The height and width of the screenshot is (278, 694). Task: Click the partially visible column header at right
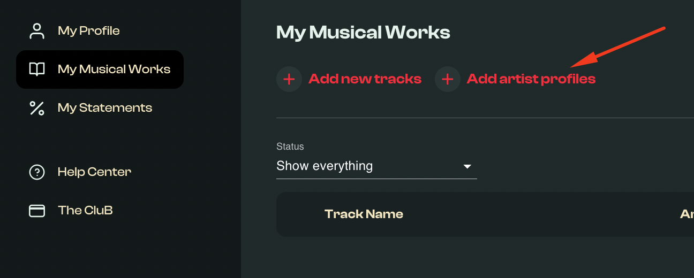click(687, 214)
